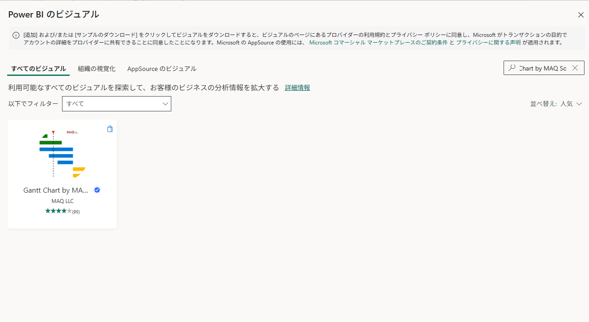Viewport: 589px width, 322px height.
Task: Click the MAQ LLC publisher name
Action: point(62,201)
